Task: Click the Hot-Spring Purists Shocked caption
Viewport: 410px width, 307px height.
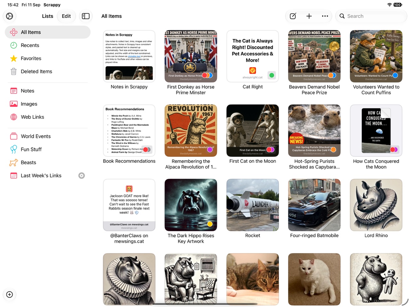Action: [x=314, y=164]
